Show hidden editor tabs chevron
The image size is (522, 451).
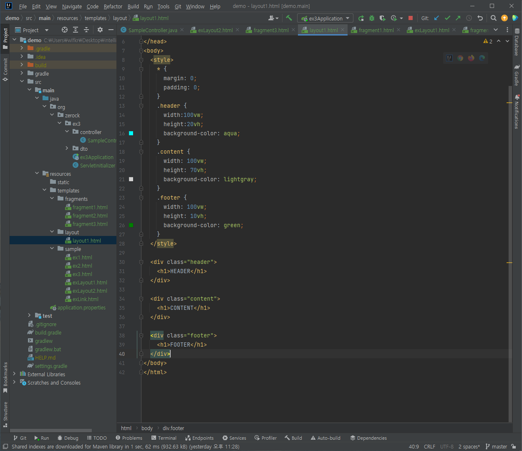click(496, 30)
